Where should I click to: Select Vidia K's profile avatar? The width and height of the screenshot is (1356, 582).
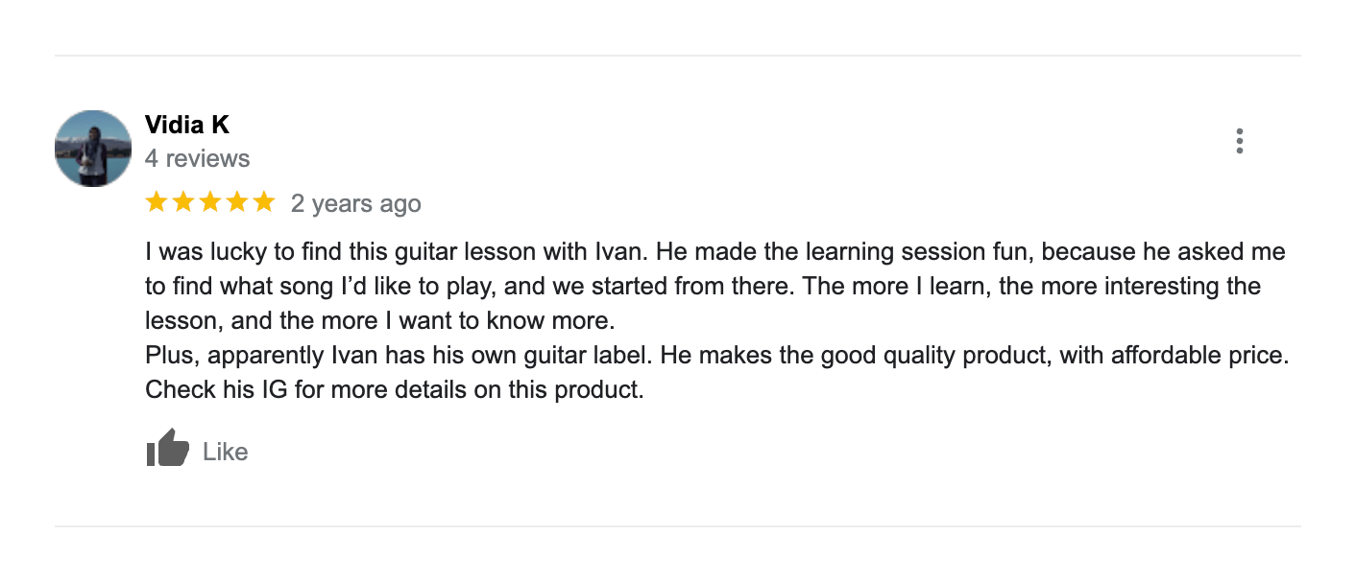pos(92,148)
